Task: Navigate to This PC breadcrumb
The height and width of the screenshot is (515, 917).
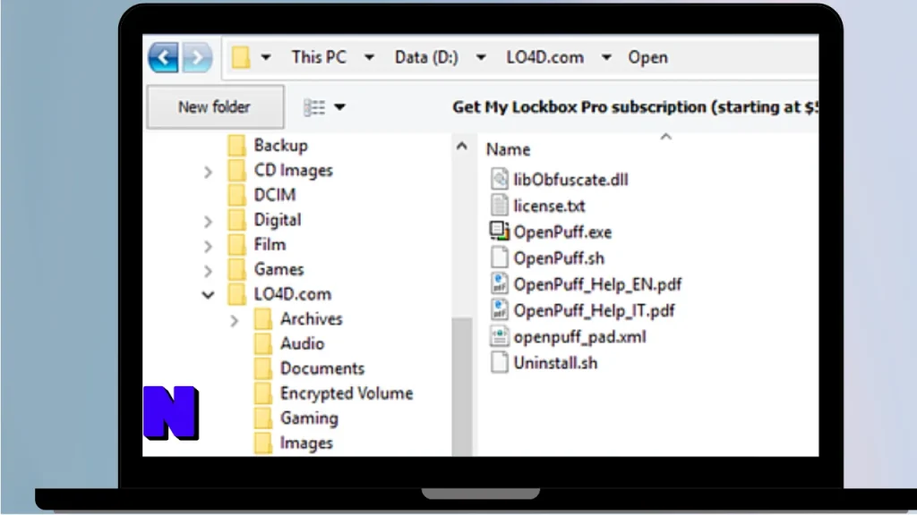Action: coord(319,57)
